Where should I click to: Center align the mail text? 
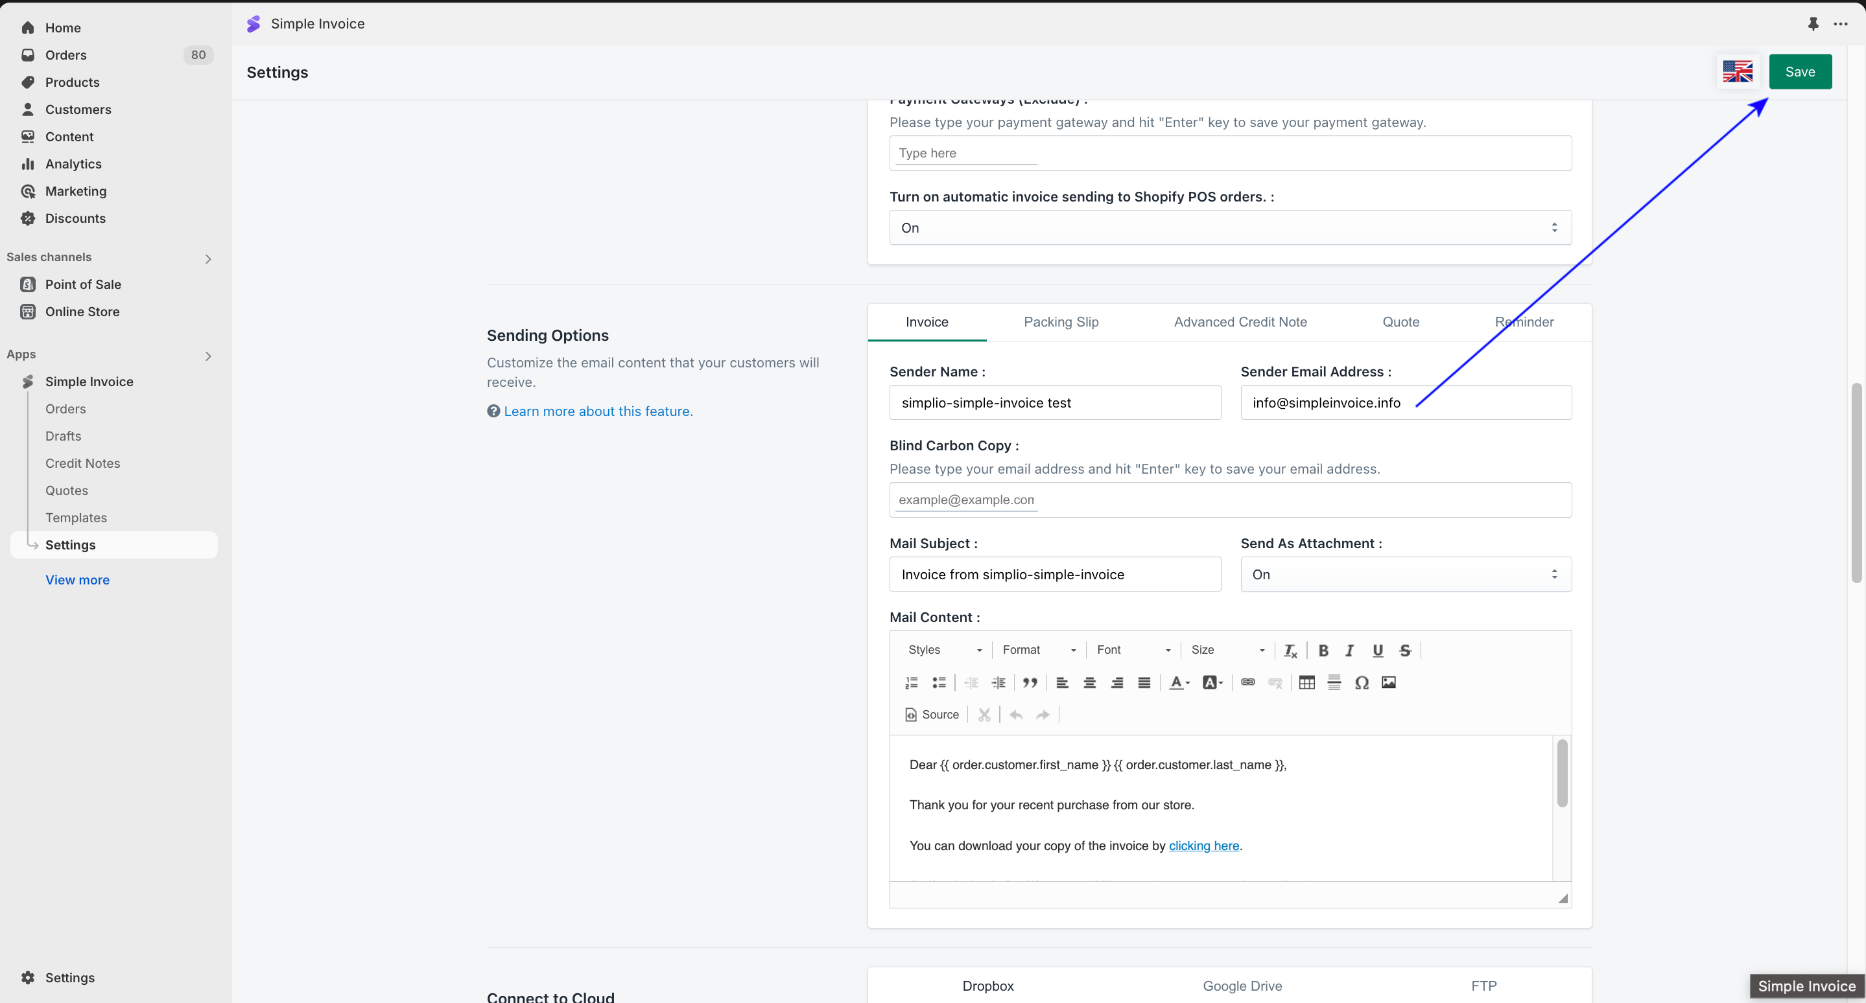(x=1089, y=682)
